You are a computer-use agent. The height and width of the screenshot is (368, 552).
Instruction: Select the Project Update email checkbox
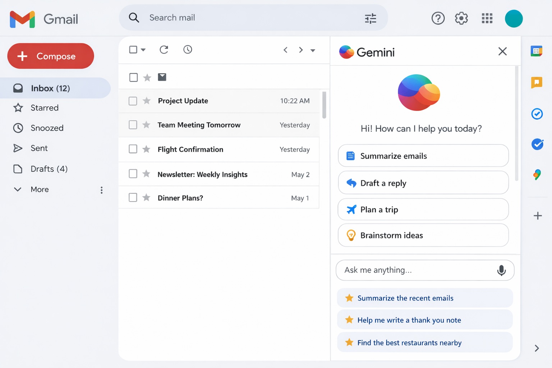click(133, 101)
